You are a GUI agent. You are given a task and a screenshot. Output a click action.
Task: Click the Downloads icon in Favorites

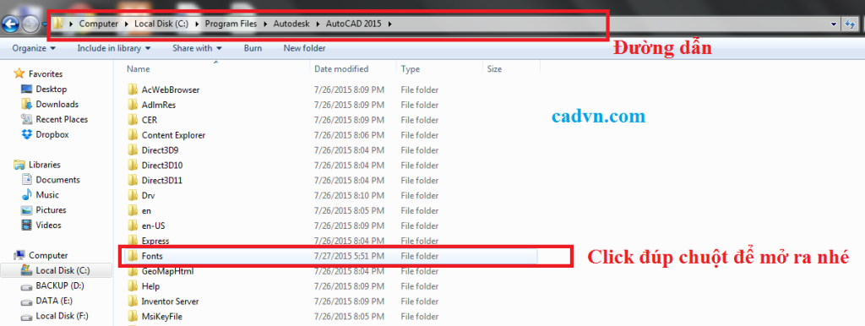[26, 104]
